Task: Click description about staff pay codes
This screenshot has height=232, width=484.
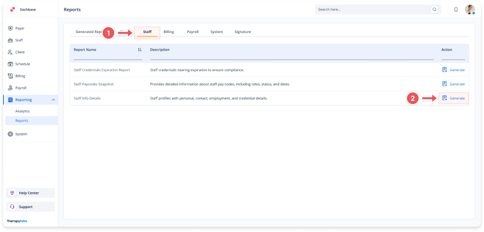Action: point(220,84)
